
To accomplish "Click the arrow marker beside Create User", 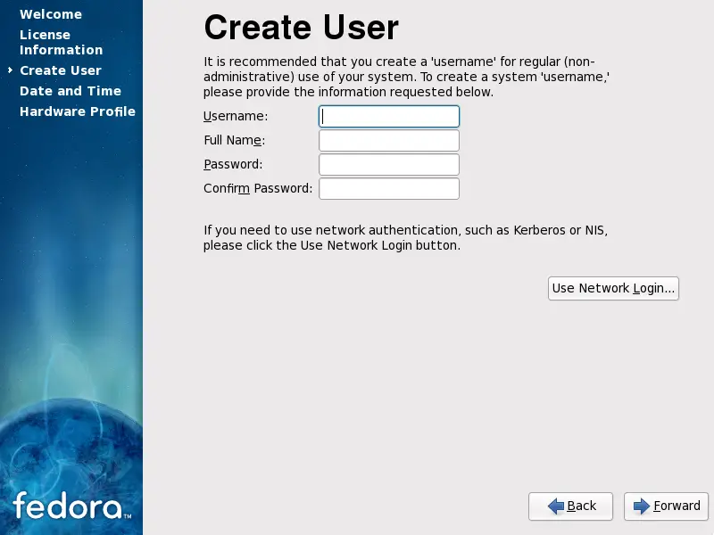I will (9, 70).
